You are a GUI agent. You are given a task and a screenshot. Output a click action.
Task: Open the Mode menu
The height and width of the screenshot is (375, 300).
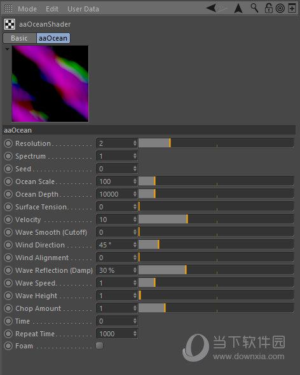tap(27, 9)
